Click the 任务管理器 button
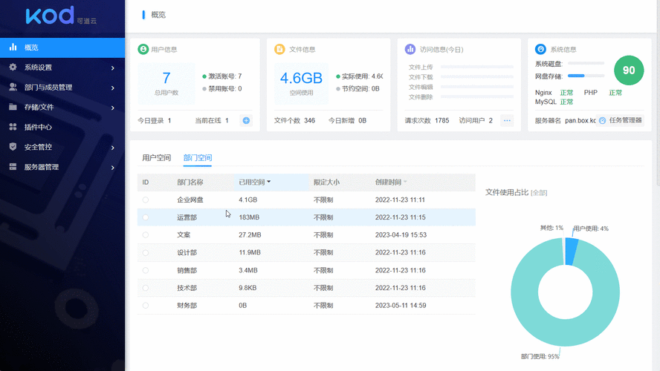Image resolution: width=660 pixels, height=371 pixels. point(621,121)
